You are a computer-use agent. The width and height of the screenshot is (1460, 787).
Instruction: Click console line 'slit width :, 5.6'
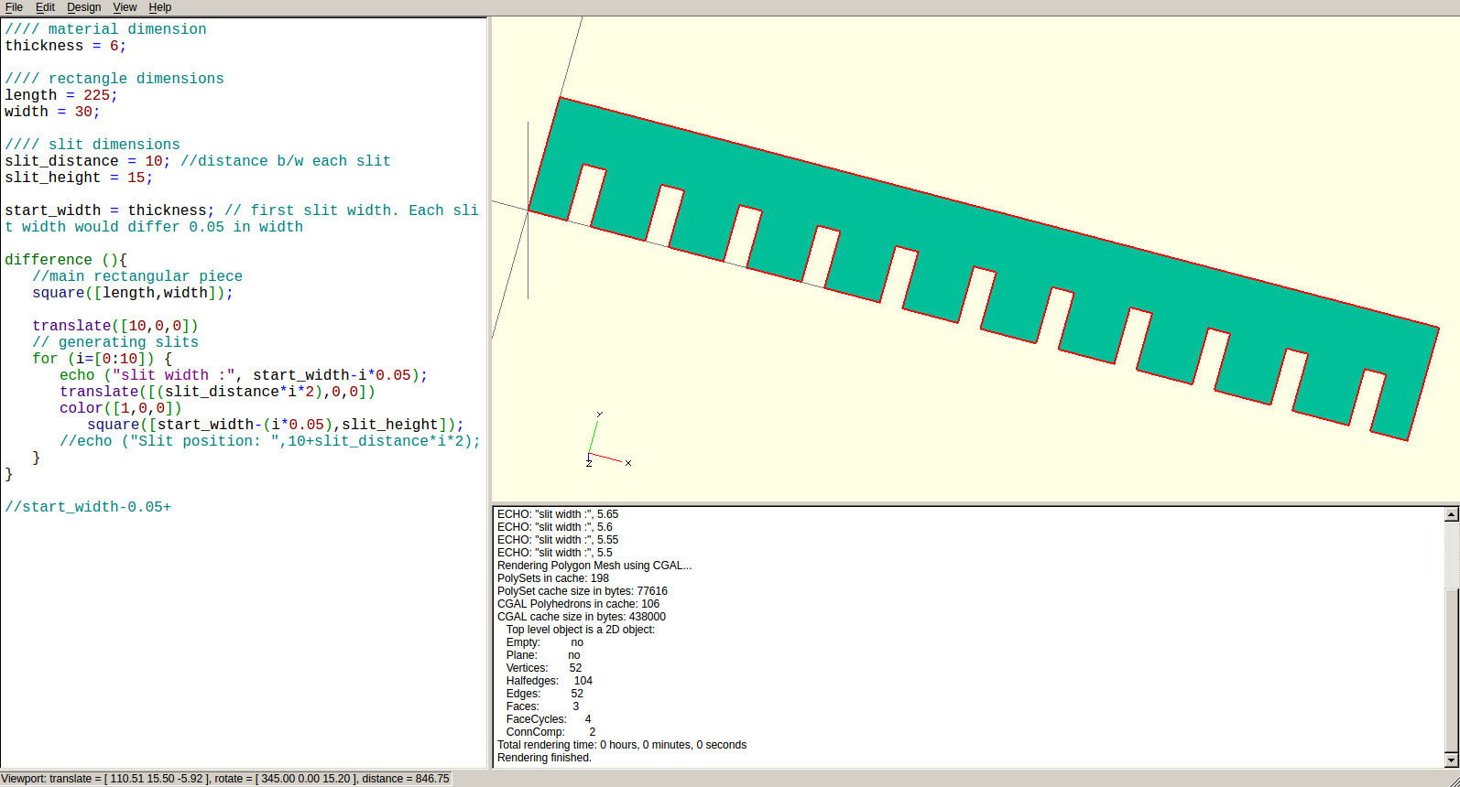click(555, 527)
